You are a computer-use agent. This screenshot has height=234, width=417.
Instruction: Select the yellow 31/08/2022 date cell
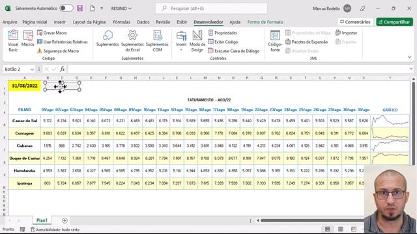point(25,86)
